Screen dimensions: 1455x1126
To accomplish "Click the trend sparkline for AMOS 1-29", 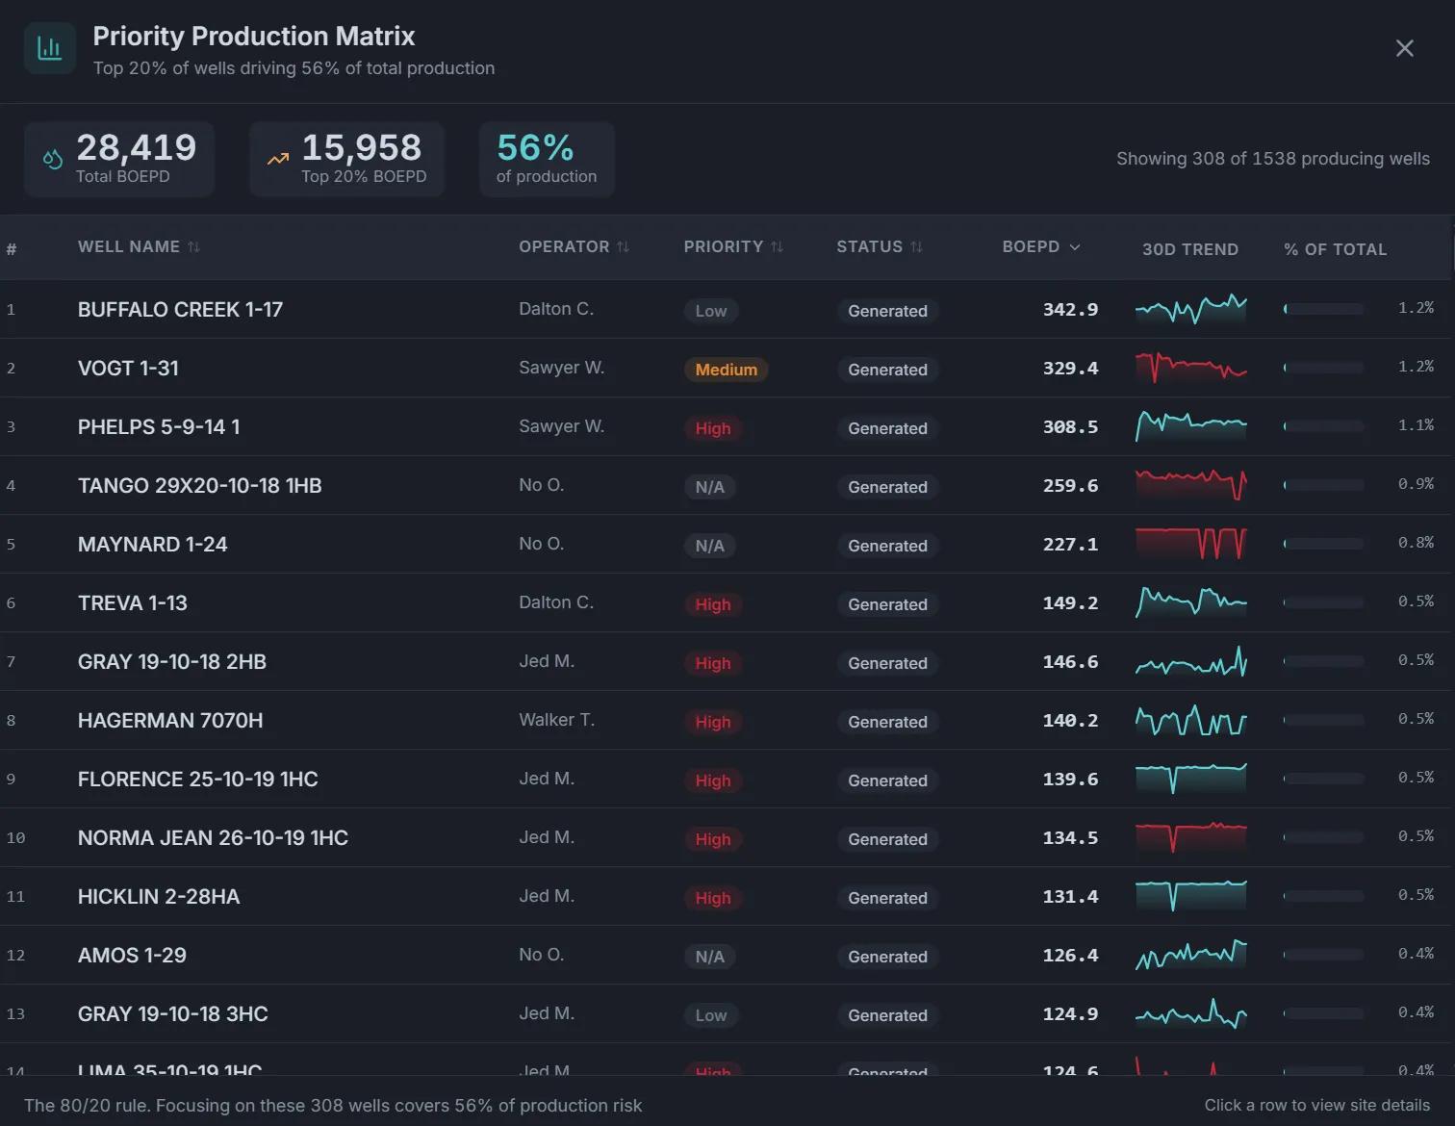I will 1191,955.
